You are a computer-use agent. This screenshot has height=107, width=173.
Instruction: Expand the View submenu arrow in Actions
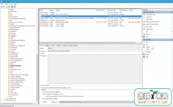click(172, 32)
